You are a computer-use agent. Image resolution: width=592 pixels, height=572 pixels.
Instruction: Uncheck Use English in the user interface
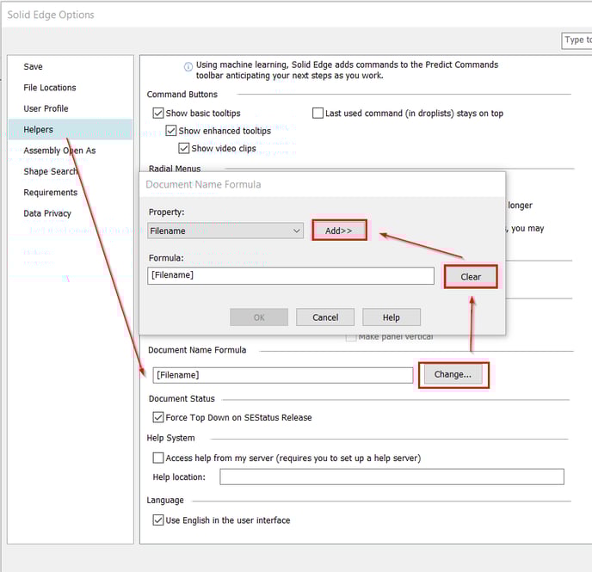[x=158, y=520]
